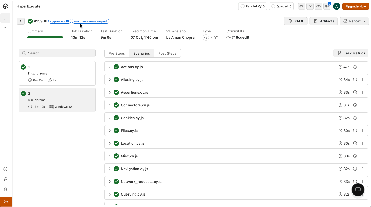Switch to the Pre Steps tab
This screenshot has height=207, width=371.
point(117,53)
